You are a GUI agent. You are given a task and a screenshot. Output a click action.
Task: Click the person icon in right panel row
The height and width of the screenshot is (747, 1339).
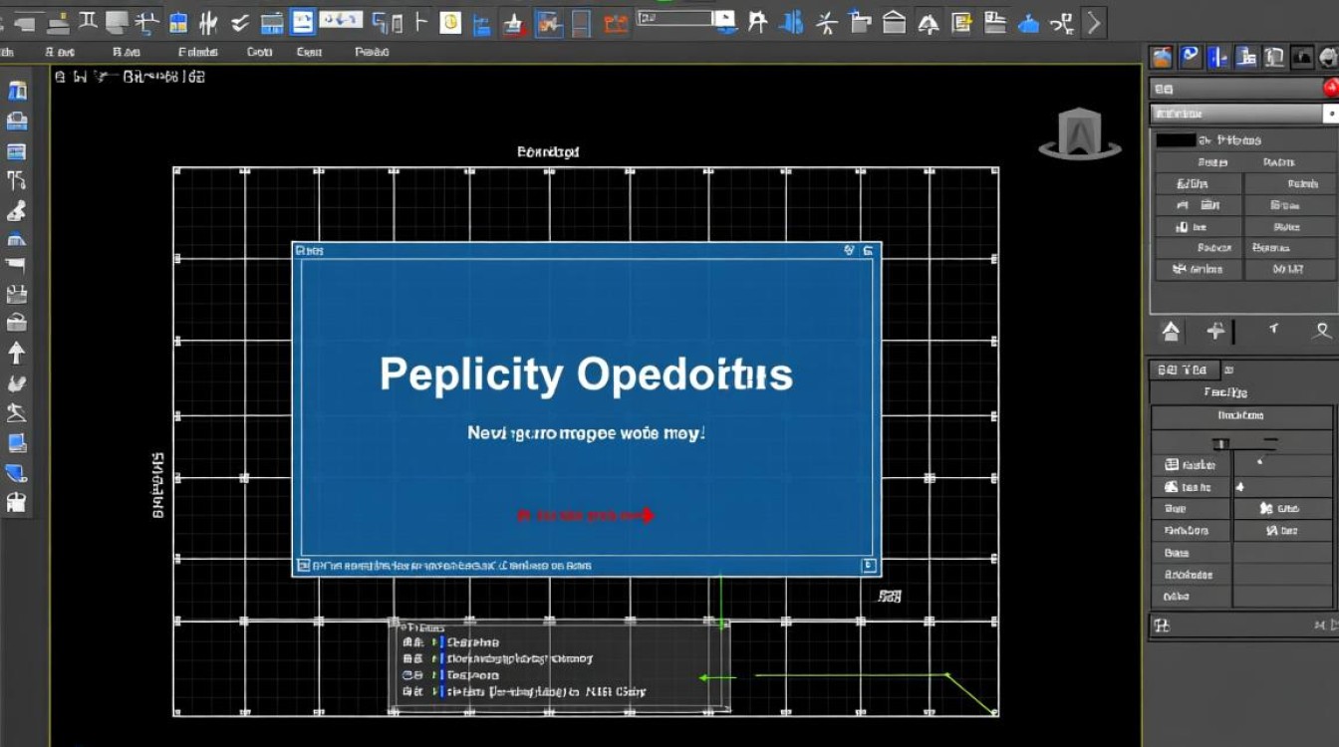click(x=1322, y=332)
